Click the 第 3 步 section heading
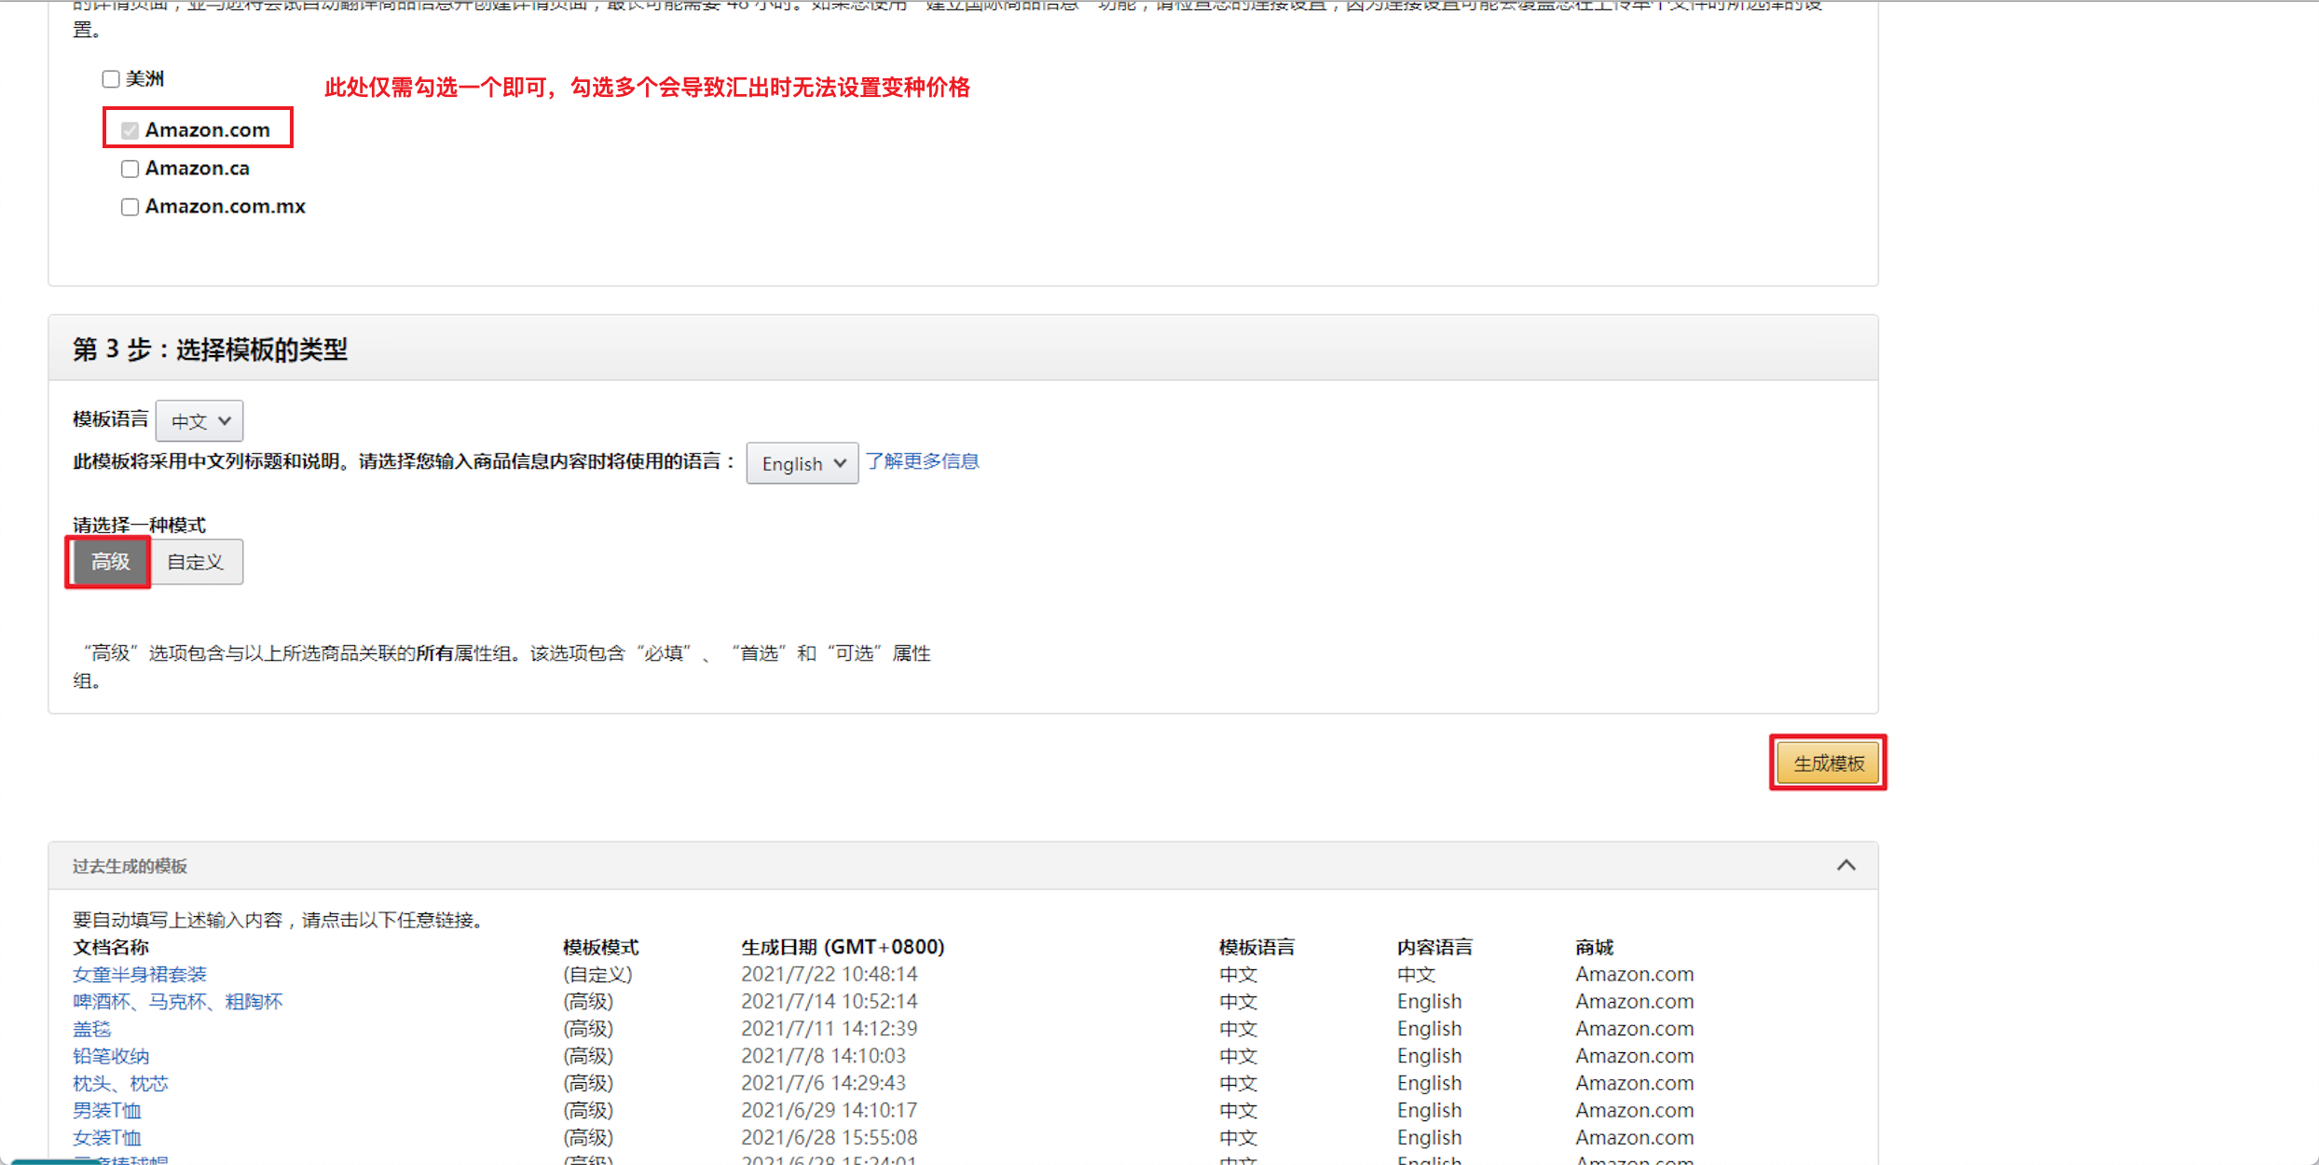2319x1165 pixels. [x=210, y=349]
